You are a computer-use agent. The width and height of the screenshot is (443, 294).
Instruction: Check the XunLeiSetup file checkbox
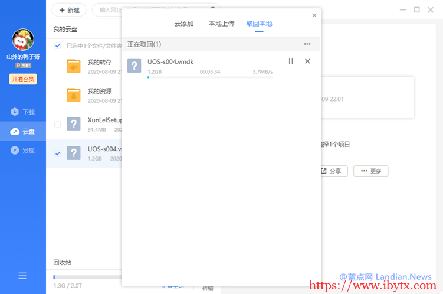coord(57,125)
